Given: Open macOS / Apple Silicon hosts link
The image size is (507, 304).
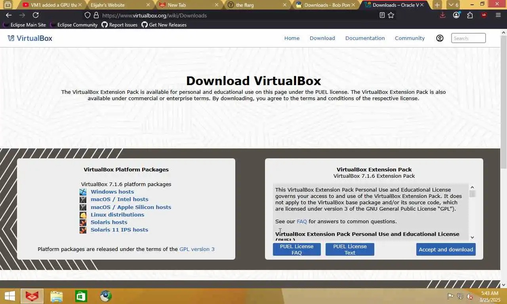Looking at the screenshot, I should tap(131, 207).
